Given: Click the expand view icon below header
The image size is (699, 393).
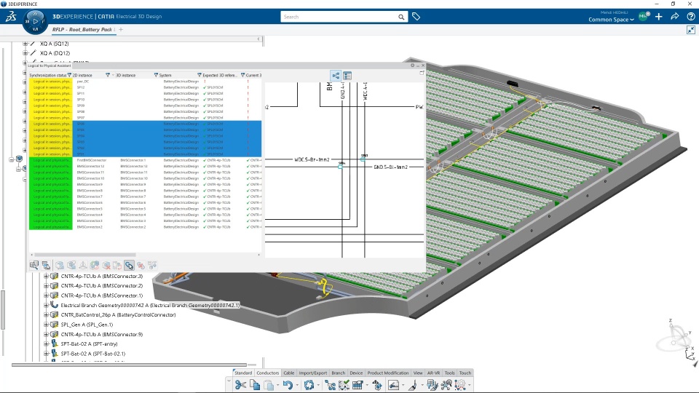Looking at the screenshot, I should (691, 30).
